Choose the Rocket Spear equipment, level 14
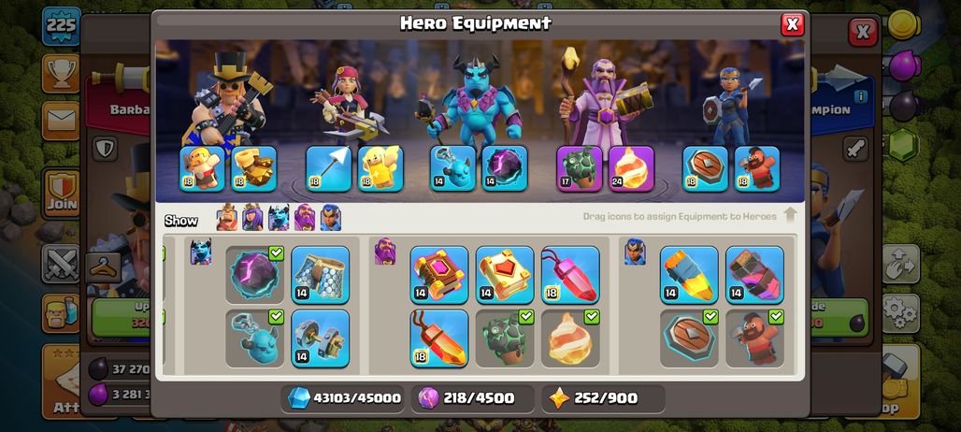Image resolution: width=961 pixels, height=432 pixels. click(690, 275)
